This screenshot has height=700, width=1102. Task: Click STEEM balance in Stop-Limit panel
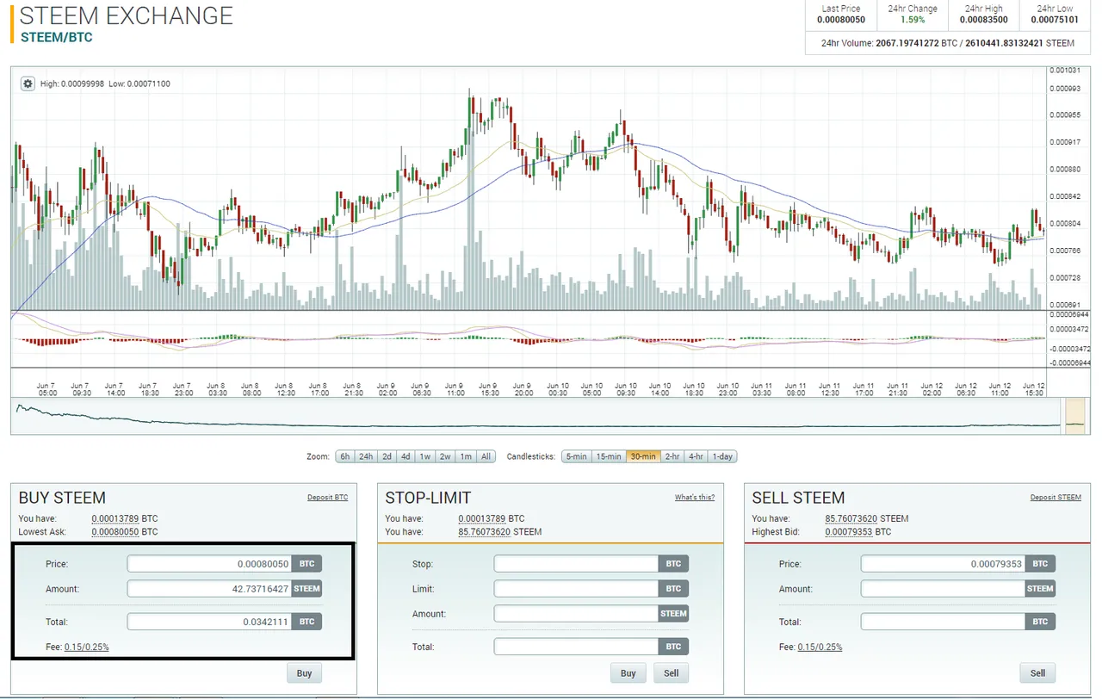click(486, 532)
